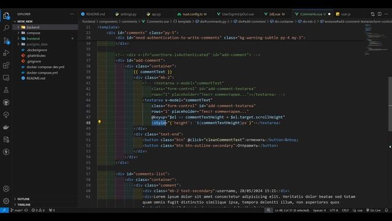Open the Extensions view

(x=6, y=65)
